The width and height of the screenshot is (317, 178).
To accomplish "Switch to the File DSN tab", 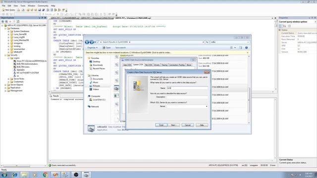I will pyautogui.click(x=149, y=65).
